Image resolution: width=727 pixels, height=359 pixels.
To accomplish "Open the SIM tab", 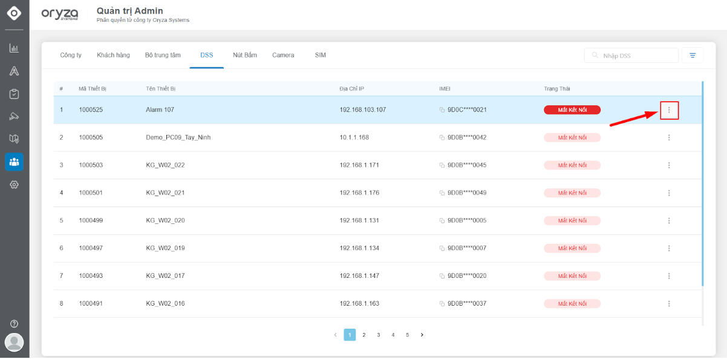I will click(x=321, y=55).
